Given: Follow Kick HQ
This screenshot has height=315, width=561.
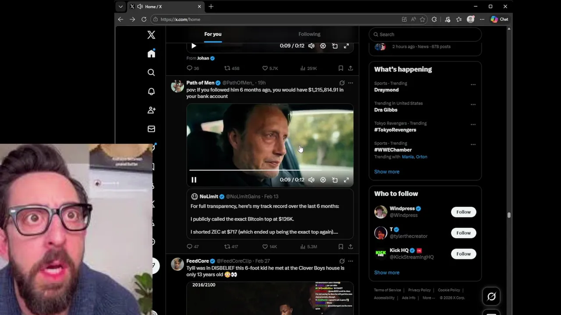Looking at the screenshot, I should pos(463,254).
